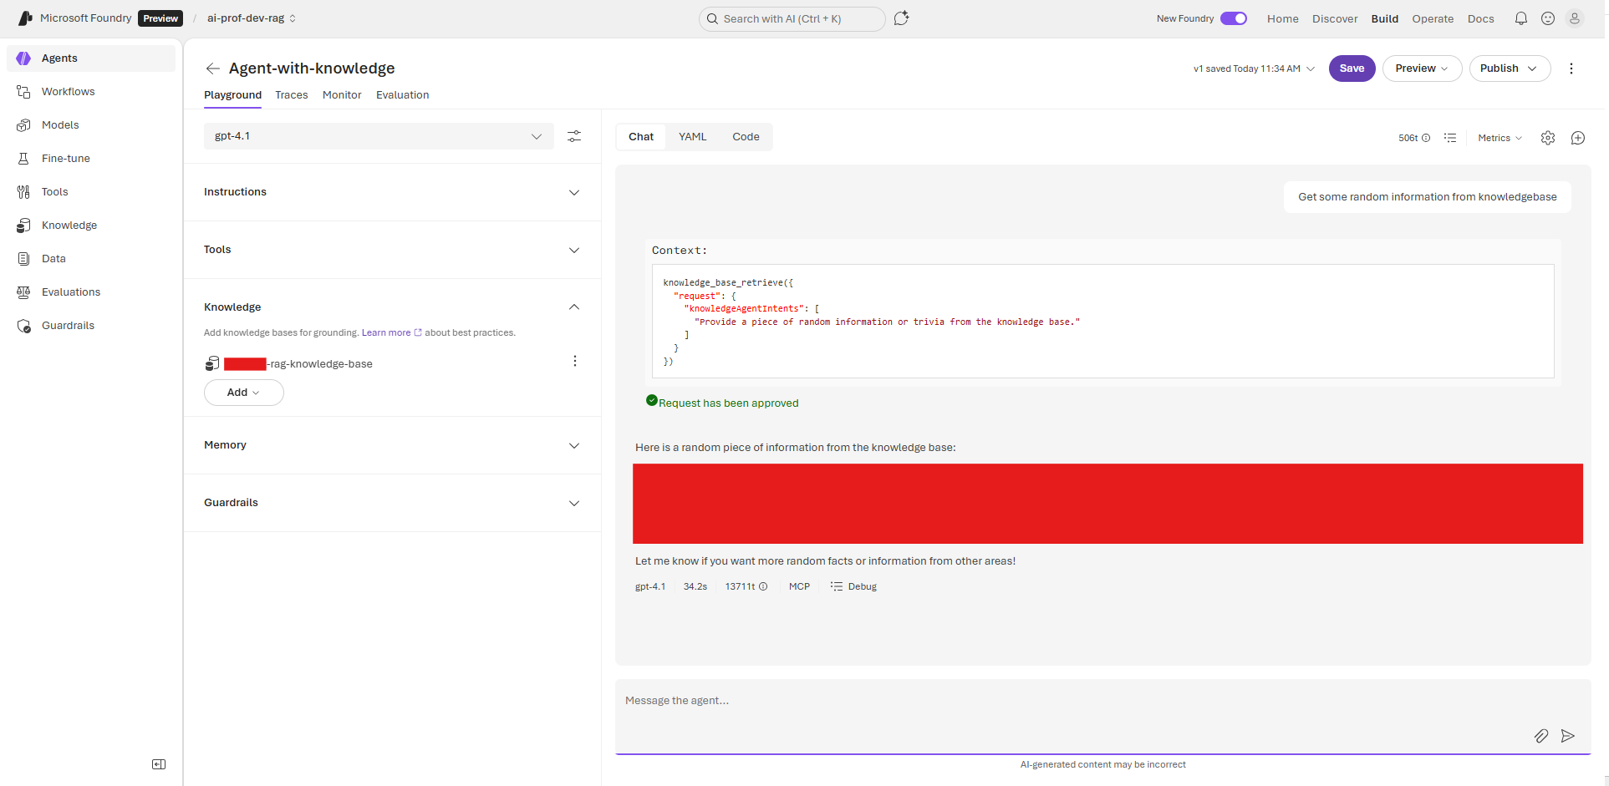1609x786 pixels.
Task: Open Guardrails in the left sidebar
Action: (x=91, y=326)
